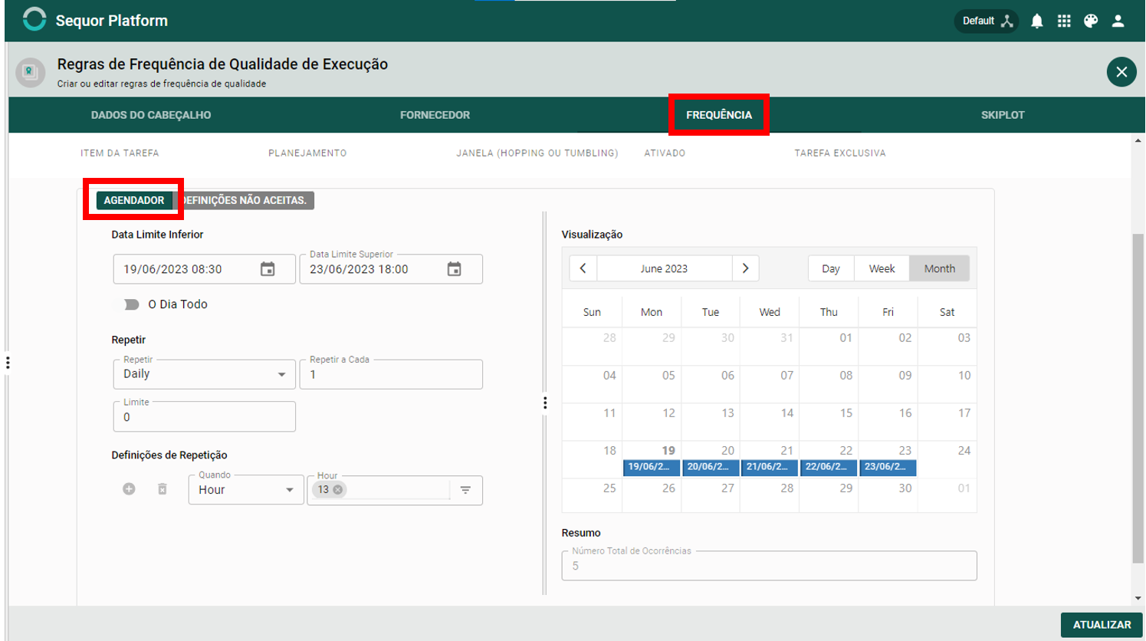Viewport: 1146px width, 641px height.
Task: Select the Definições Não Aceitas tab
Action: coord(244,200)
